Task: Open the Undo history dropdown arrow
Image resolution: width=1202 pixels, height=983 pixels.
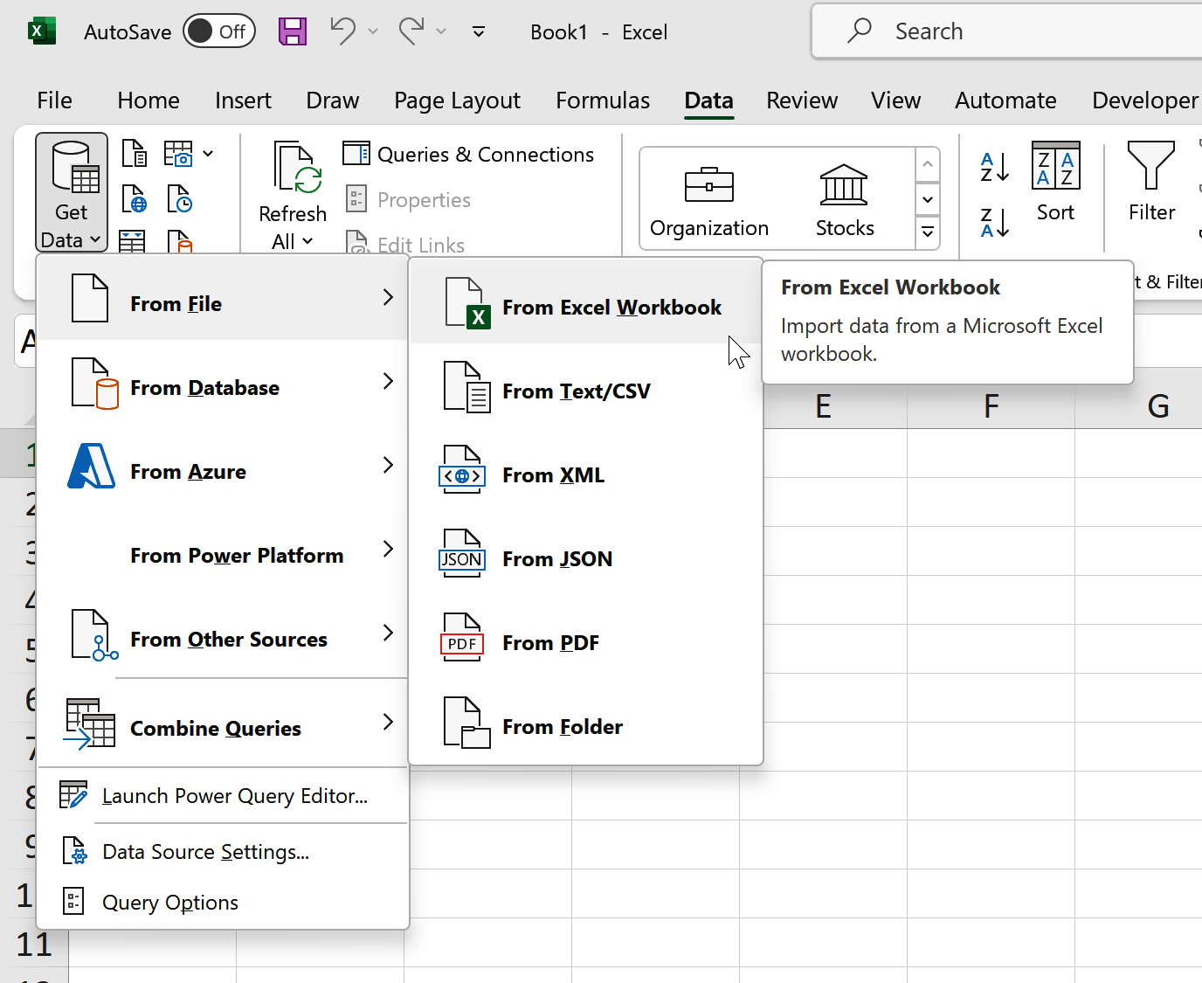Action: coord(373,31)
